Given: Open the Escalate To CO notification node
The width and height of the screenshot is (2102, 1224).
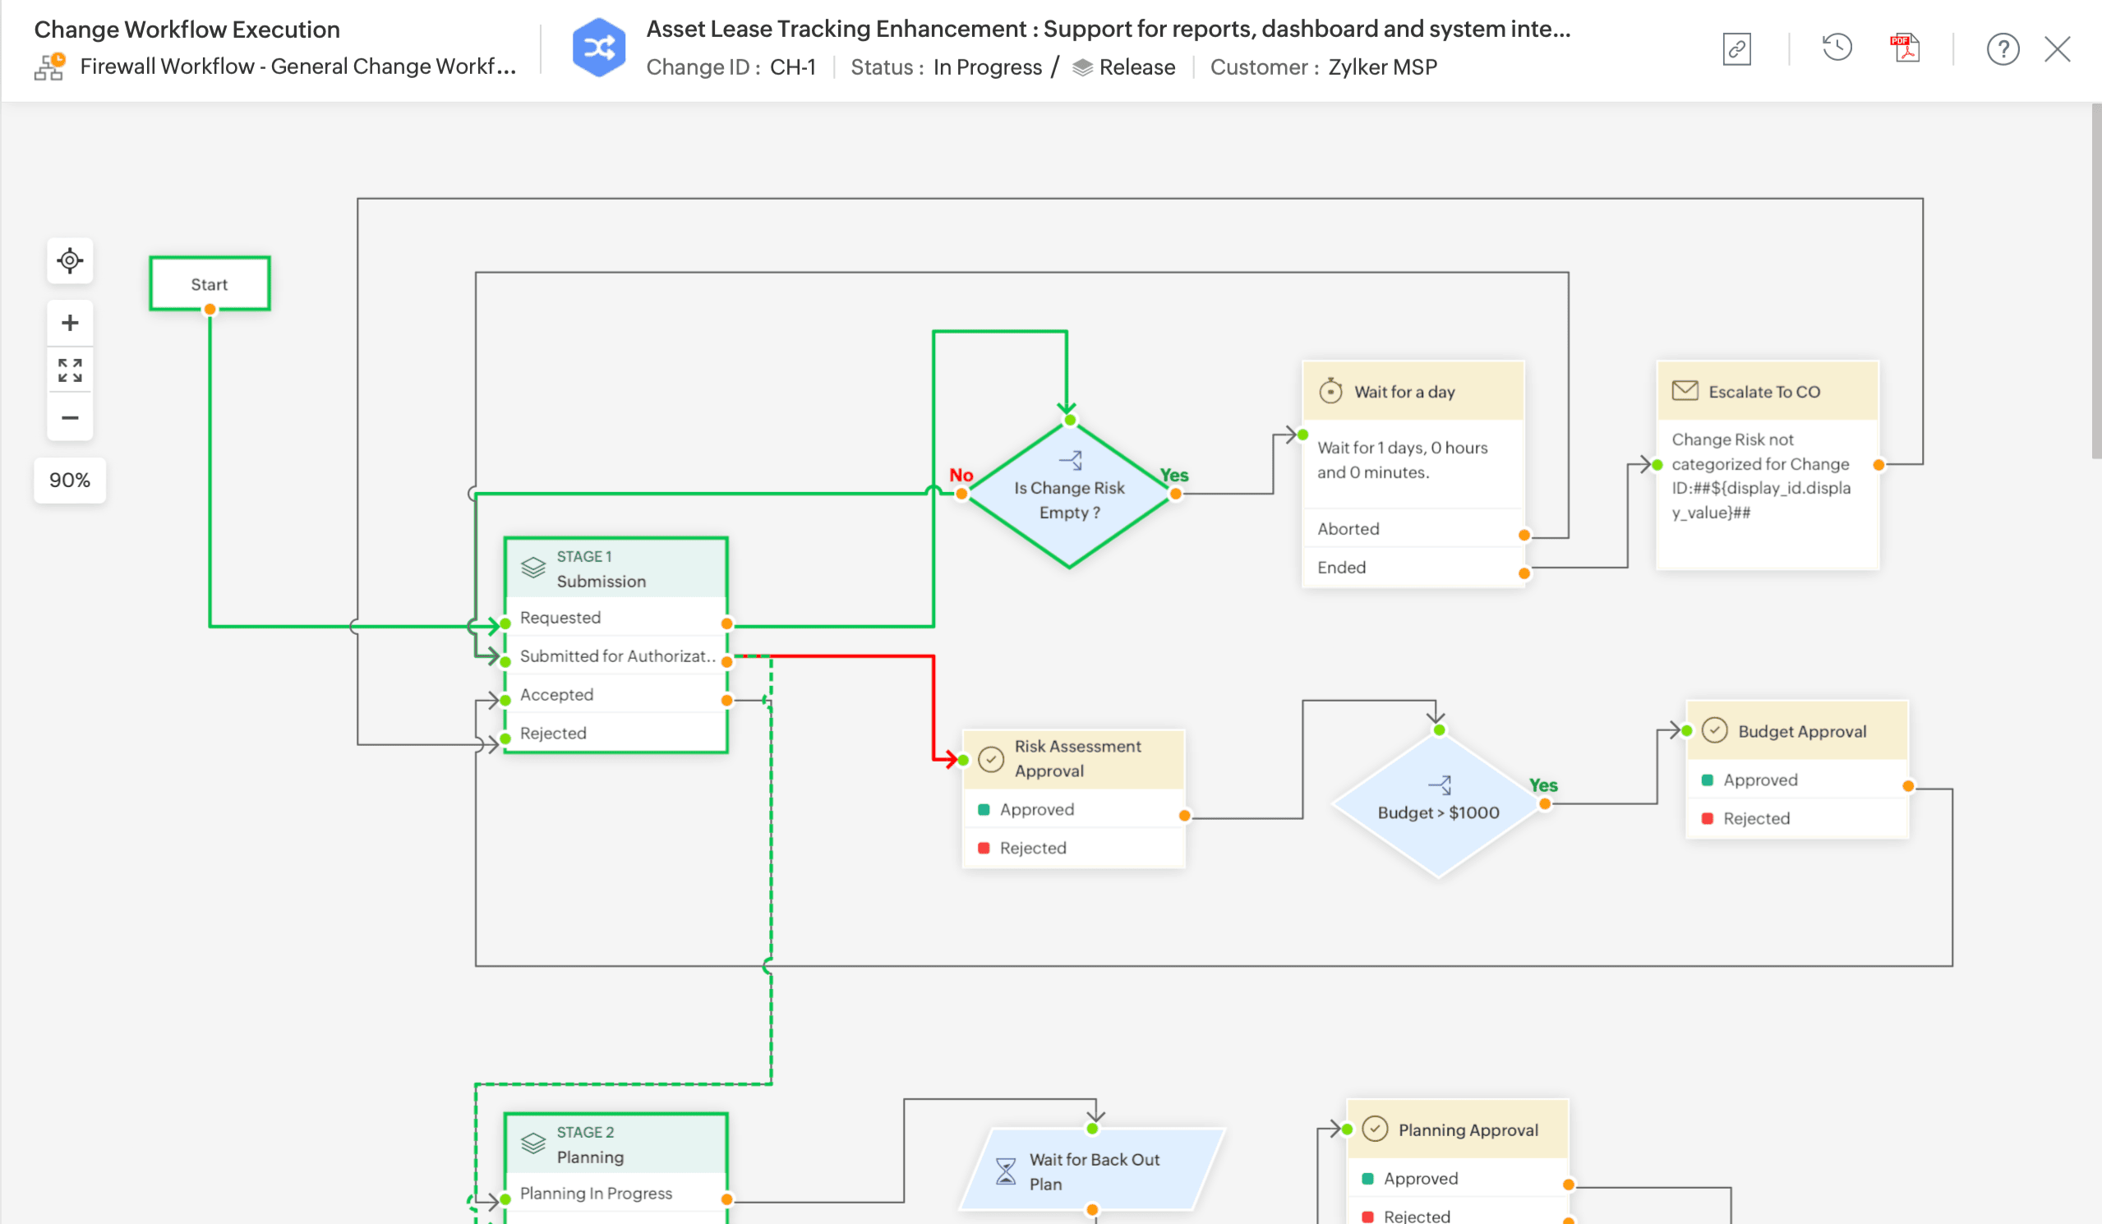Looking at the screenshot, I should coord(1767,391).
